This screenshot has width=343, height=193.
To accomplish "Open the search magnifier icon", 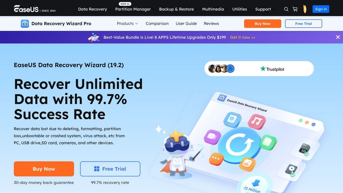I will [286, 9].
